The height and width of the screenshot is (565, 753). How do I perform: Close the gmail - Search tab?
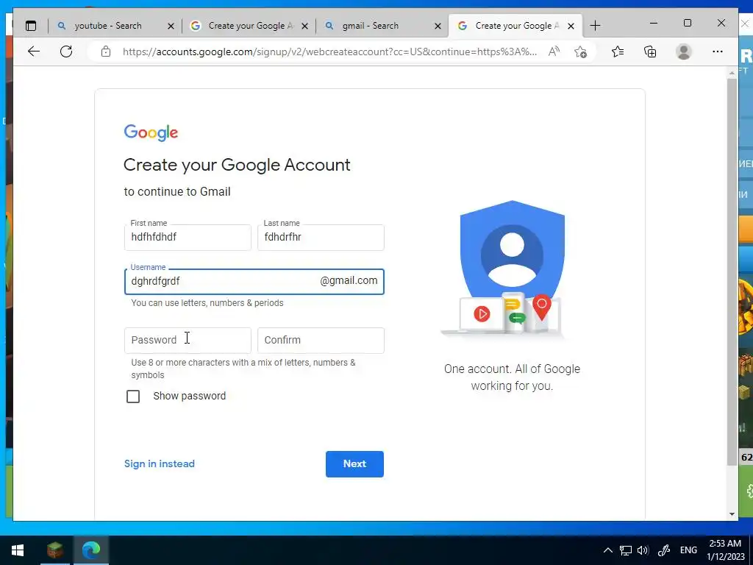[x=438, y=26]
